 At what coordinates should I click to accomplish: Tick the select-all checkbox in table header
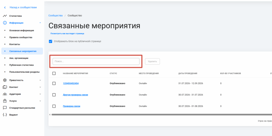tap(54, 73)
